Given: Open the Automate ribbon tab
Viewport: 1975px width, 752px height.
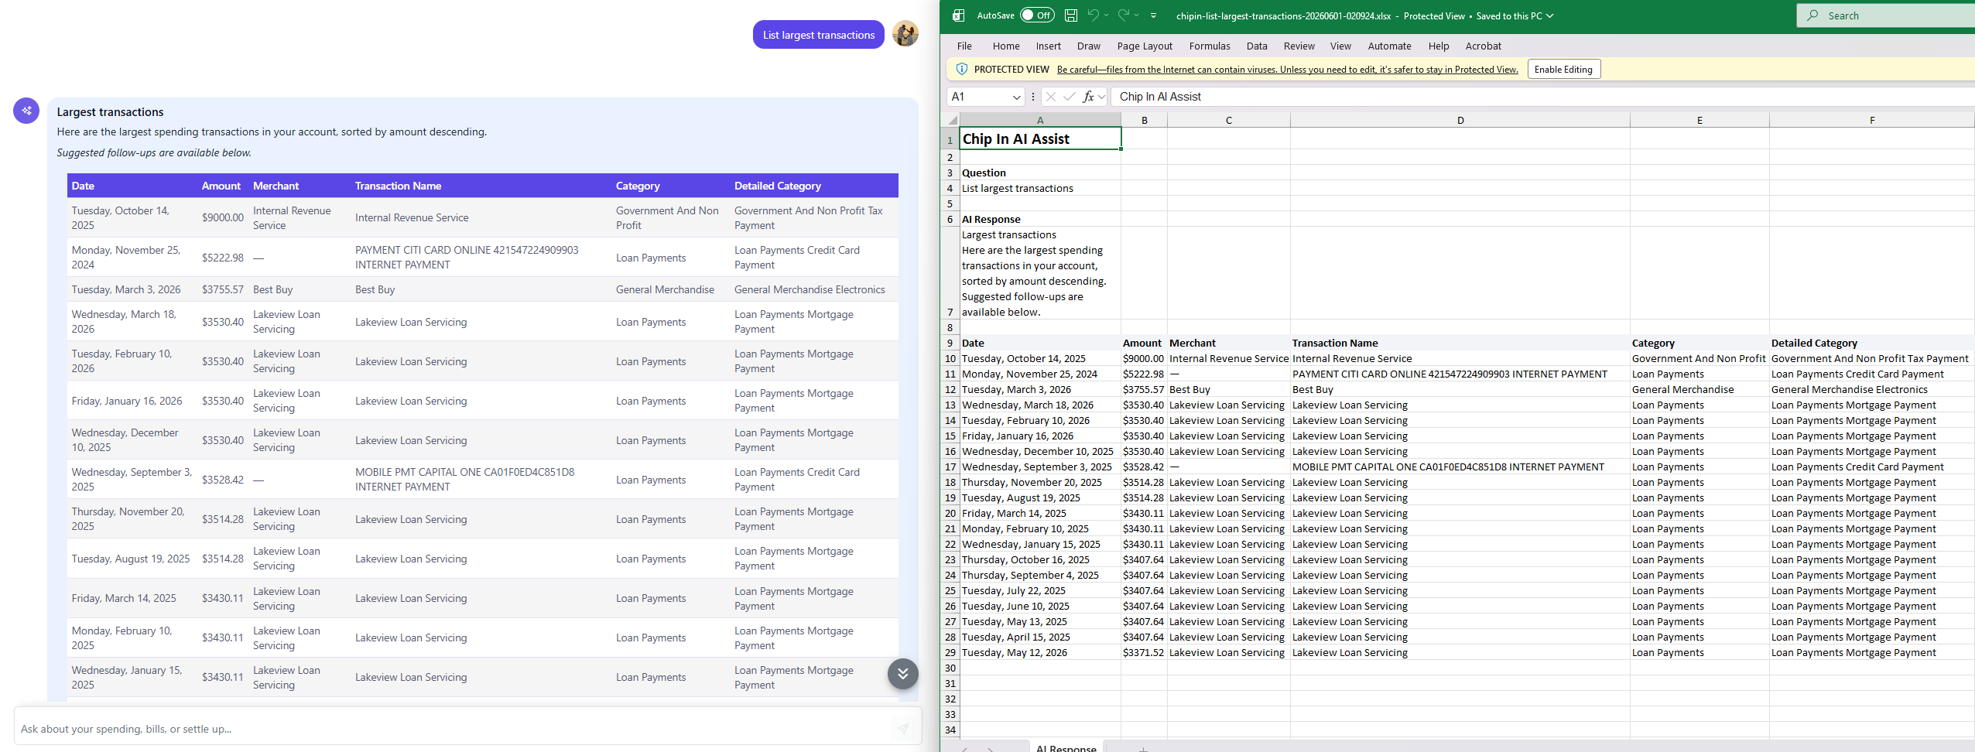Looking at the screenshot, I should pos(1389,46).
